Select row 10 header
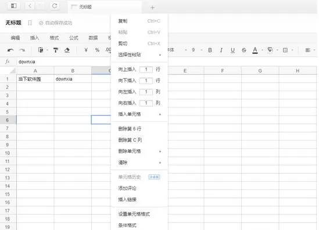Image resolution: width=319 pixels, height=230 pixels. [8, 153]
